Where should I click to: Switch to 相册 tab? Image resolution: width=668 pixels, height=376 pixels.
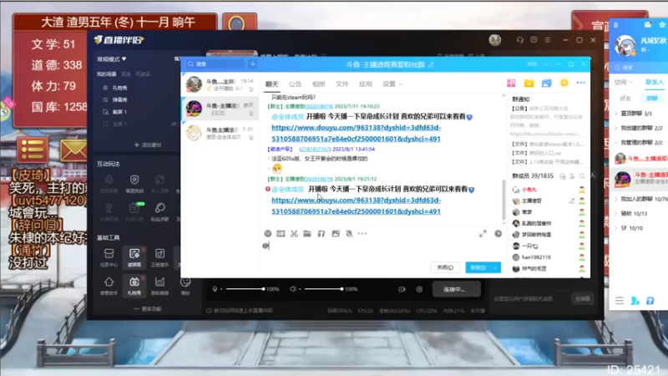[318, 84]
